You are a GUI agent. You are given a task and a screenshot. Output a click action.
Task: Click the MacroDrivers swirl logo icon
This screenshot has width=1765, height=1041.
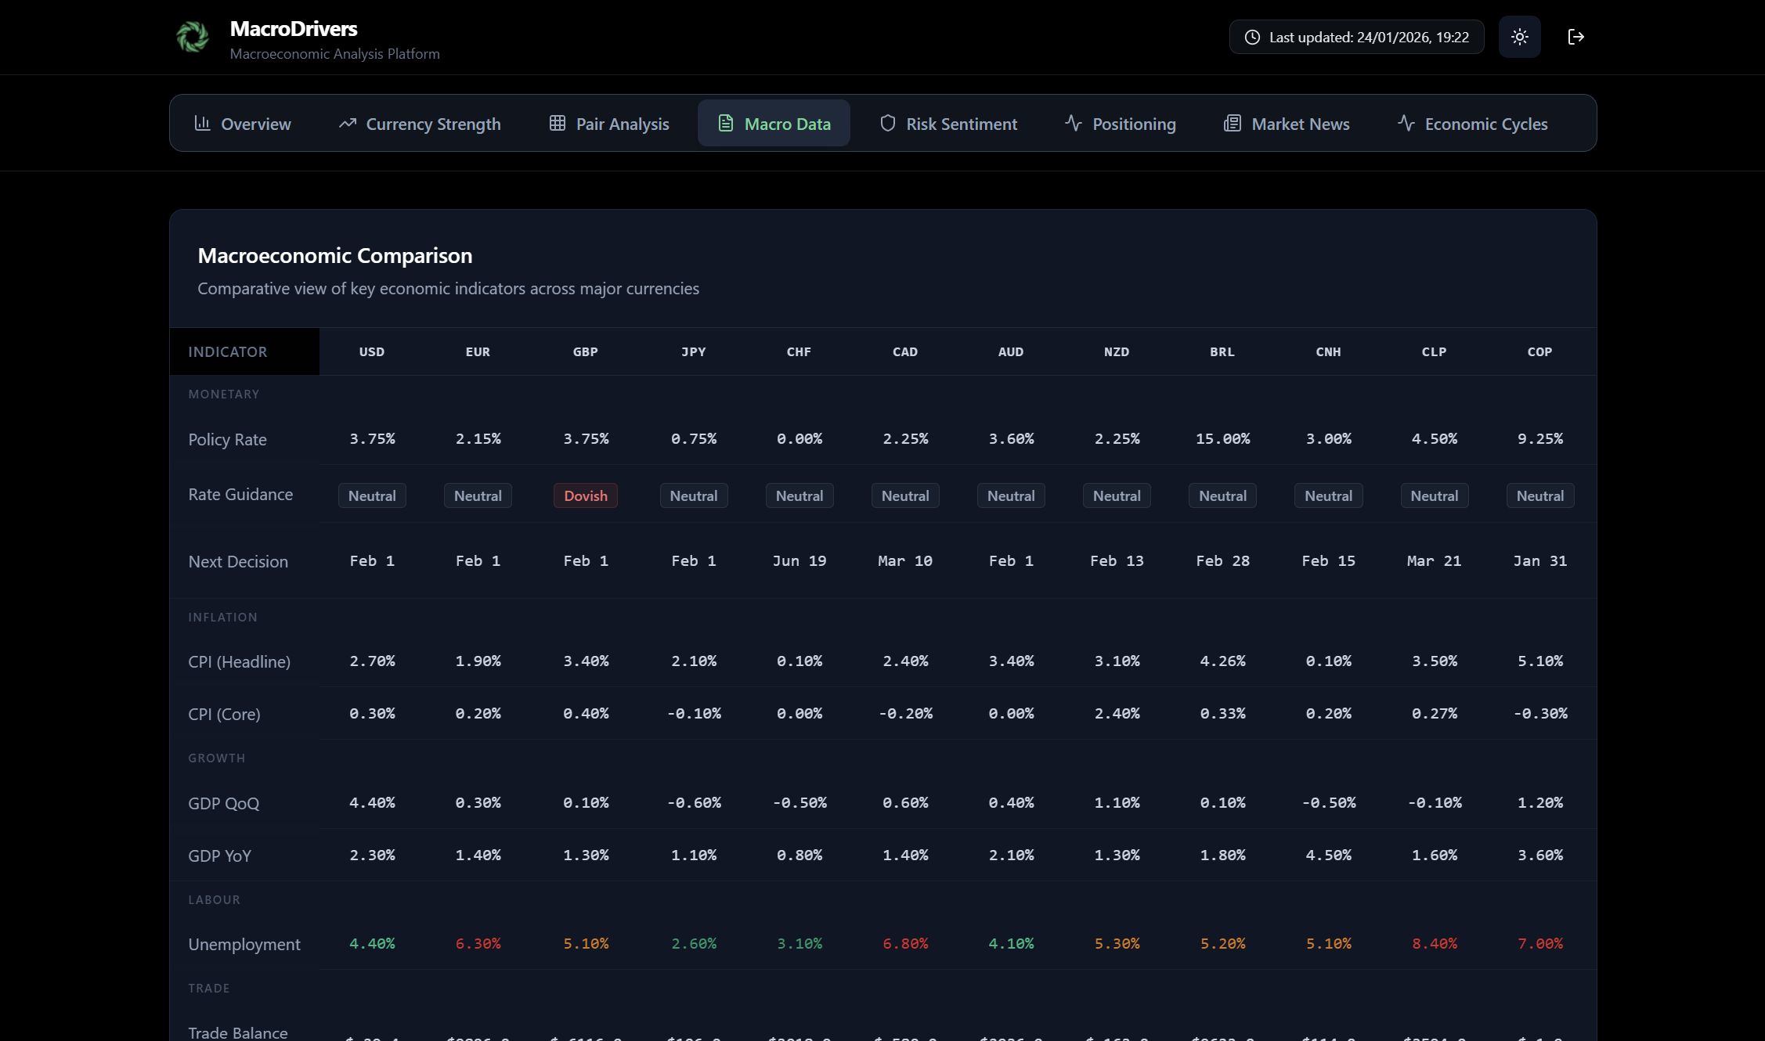tap(193, 37)
